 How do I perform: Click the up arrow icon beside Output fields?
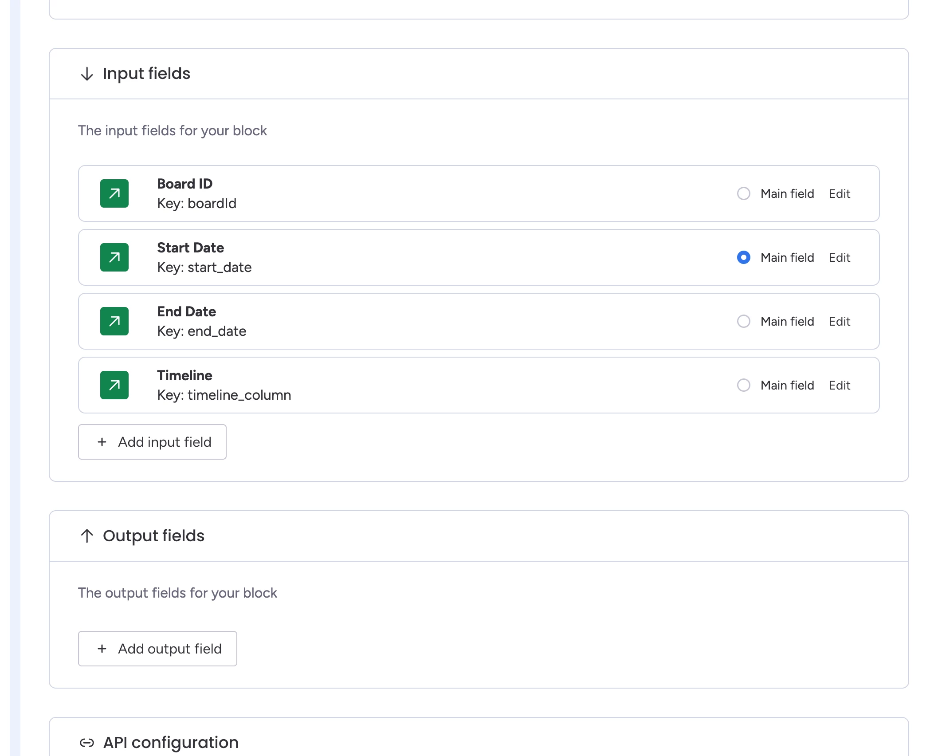click(x=87, y=536)
